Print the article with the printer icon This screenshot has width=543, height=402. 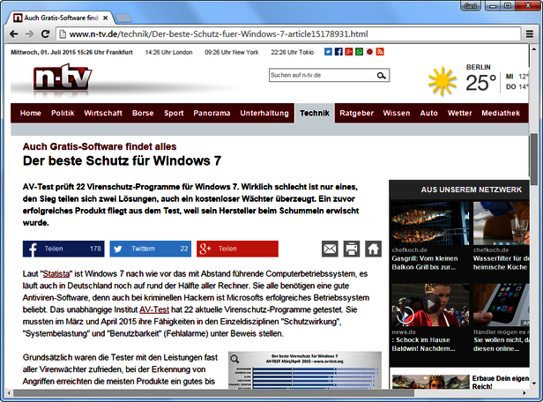coord(352,249)
